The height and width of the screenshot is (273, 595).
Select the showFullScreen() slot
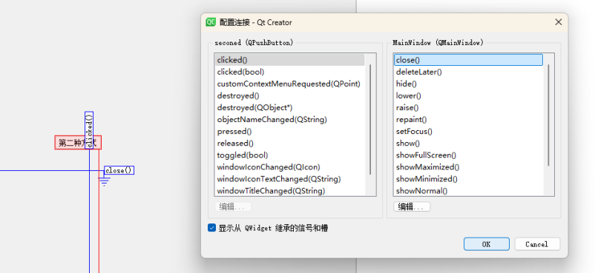coord(468,155)
